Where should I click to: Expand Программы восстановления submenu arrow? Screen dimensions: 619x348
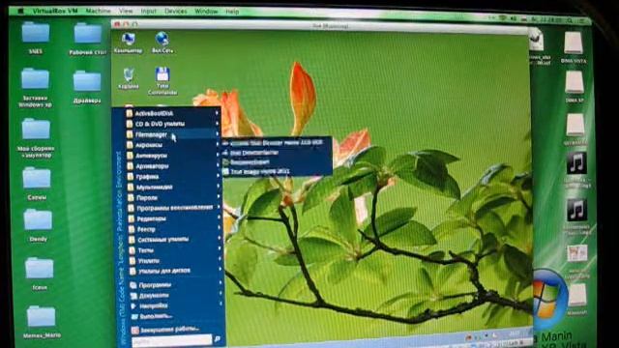219,208
